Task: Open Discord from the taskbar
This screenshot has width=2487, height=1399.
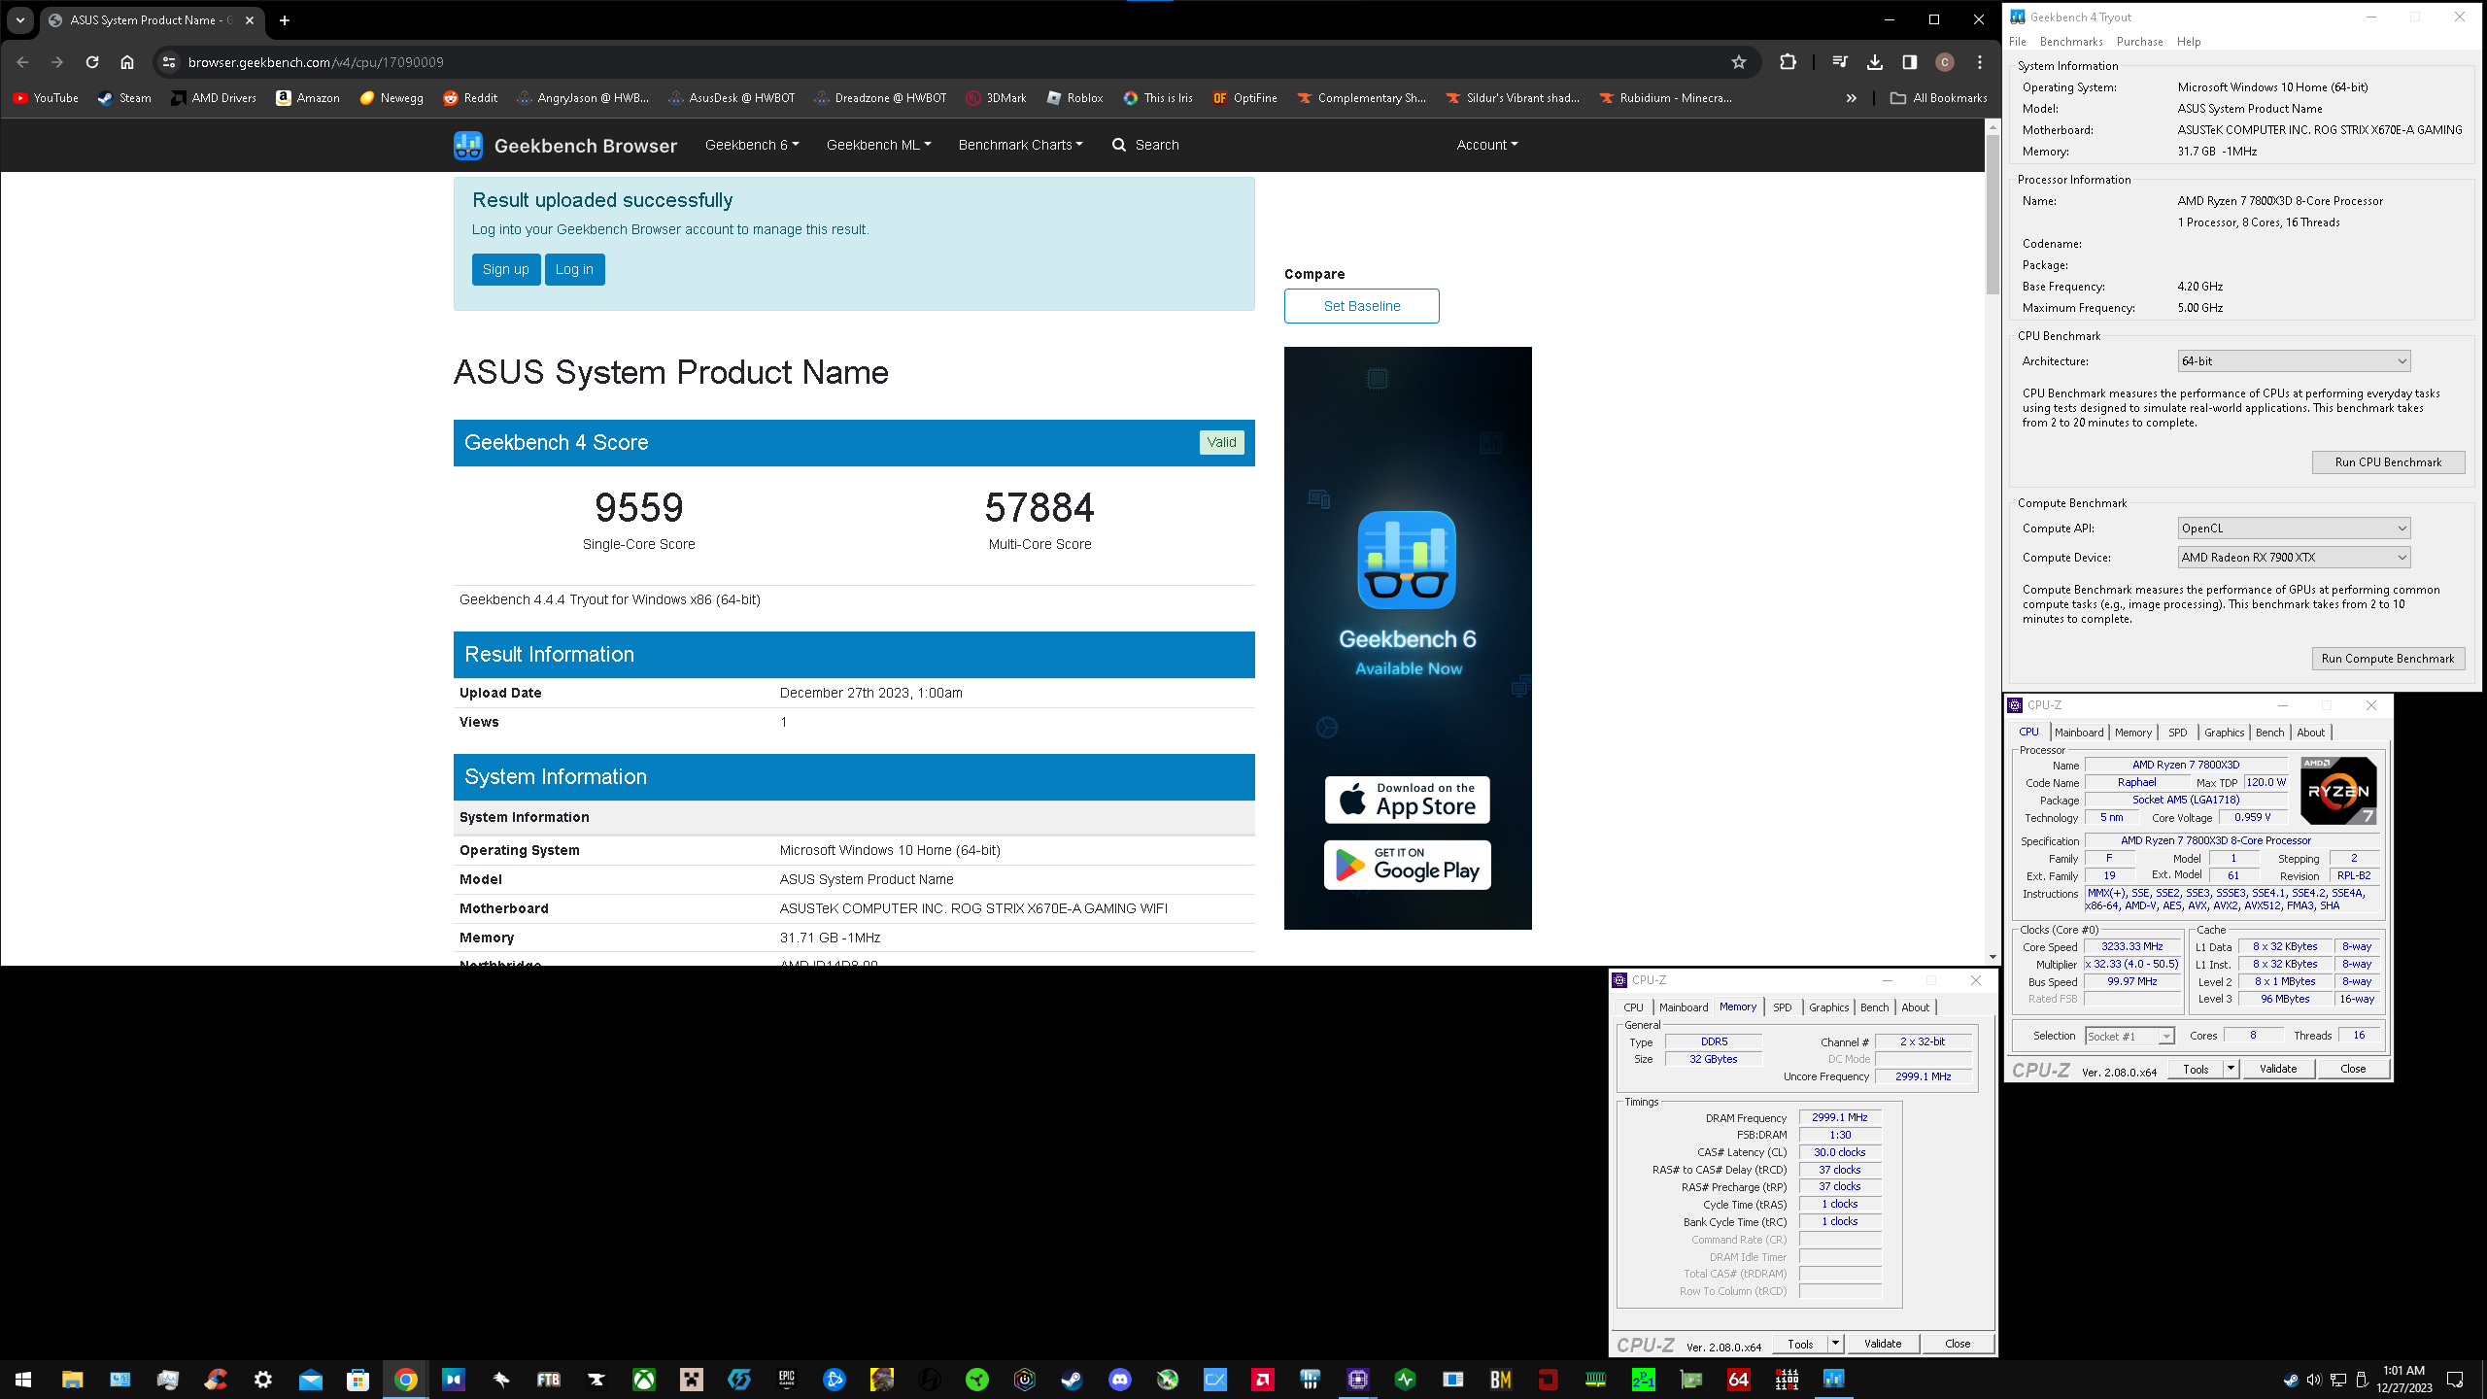Action: [1119, 1379]
